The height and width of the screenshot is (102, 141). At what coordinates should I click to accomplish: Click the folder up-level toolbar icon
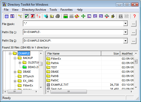[x=52, y=16]
